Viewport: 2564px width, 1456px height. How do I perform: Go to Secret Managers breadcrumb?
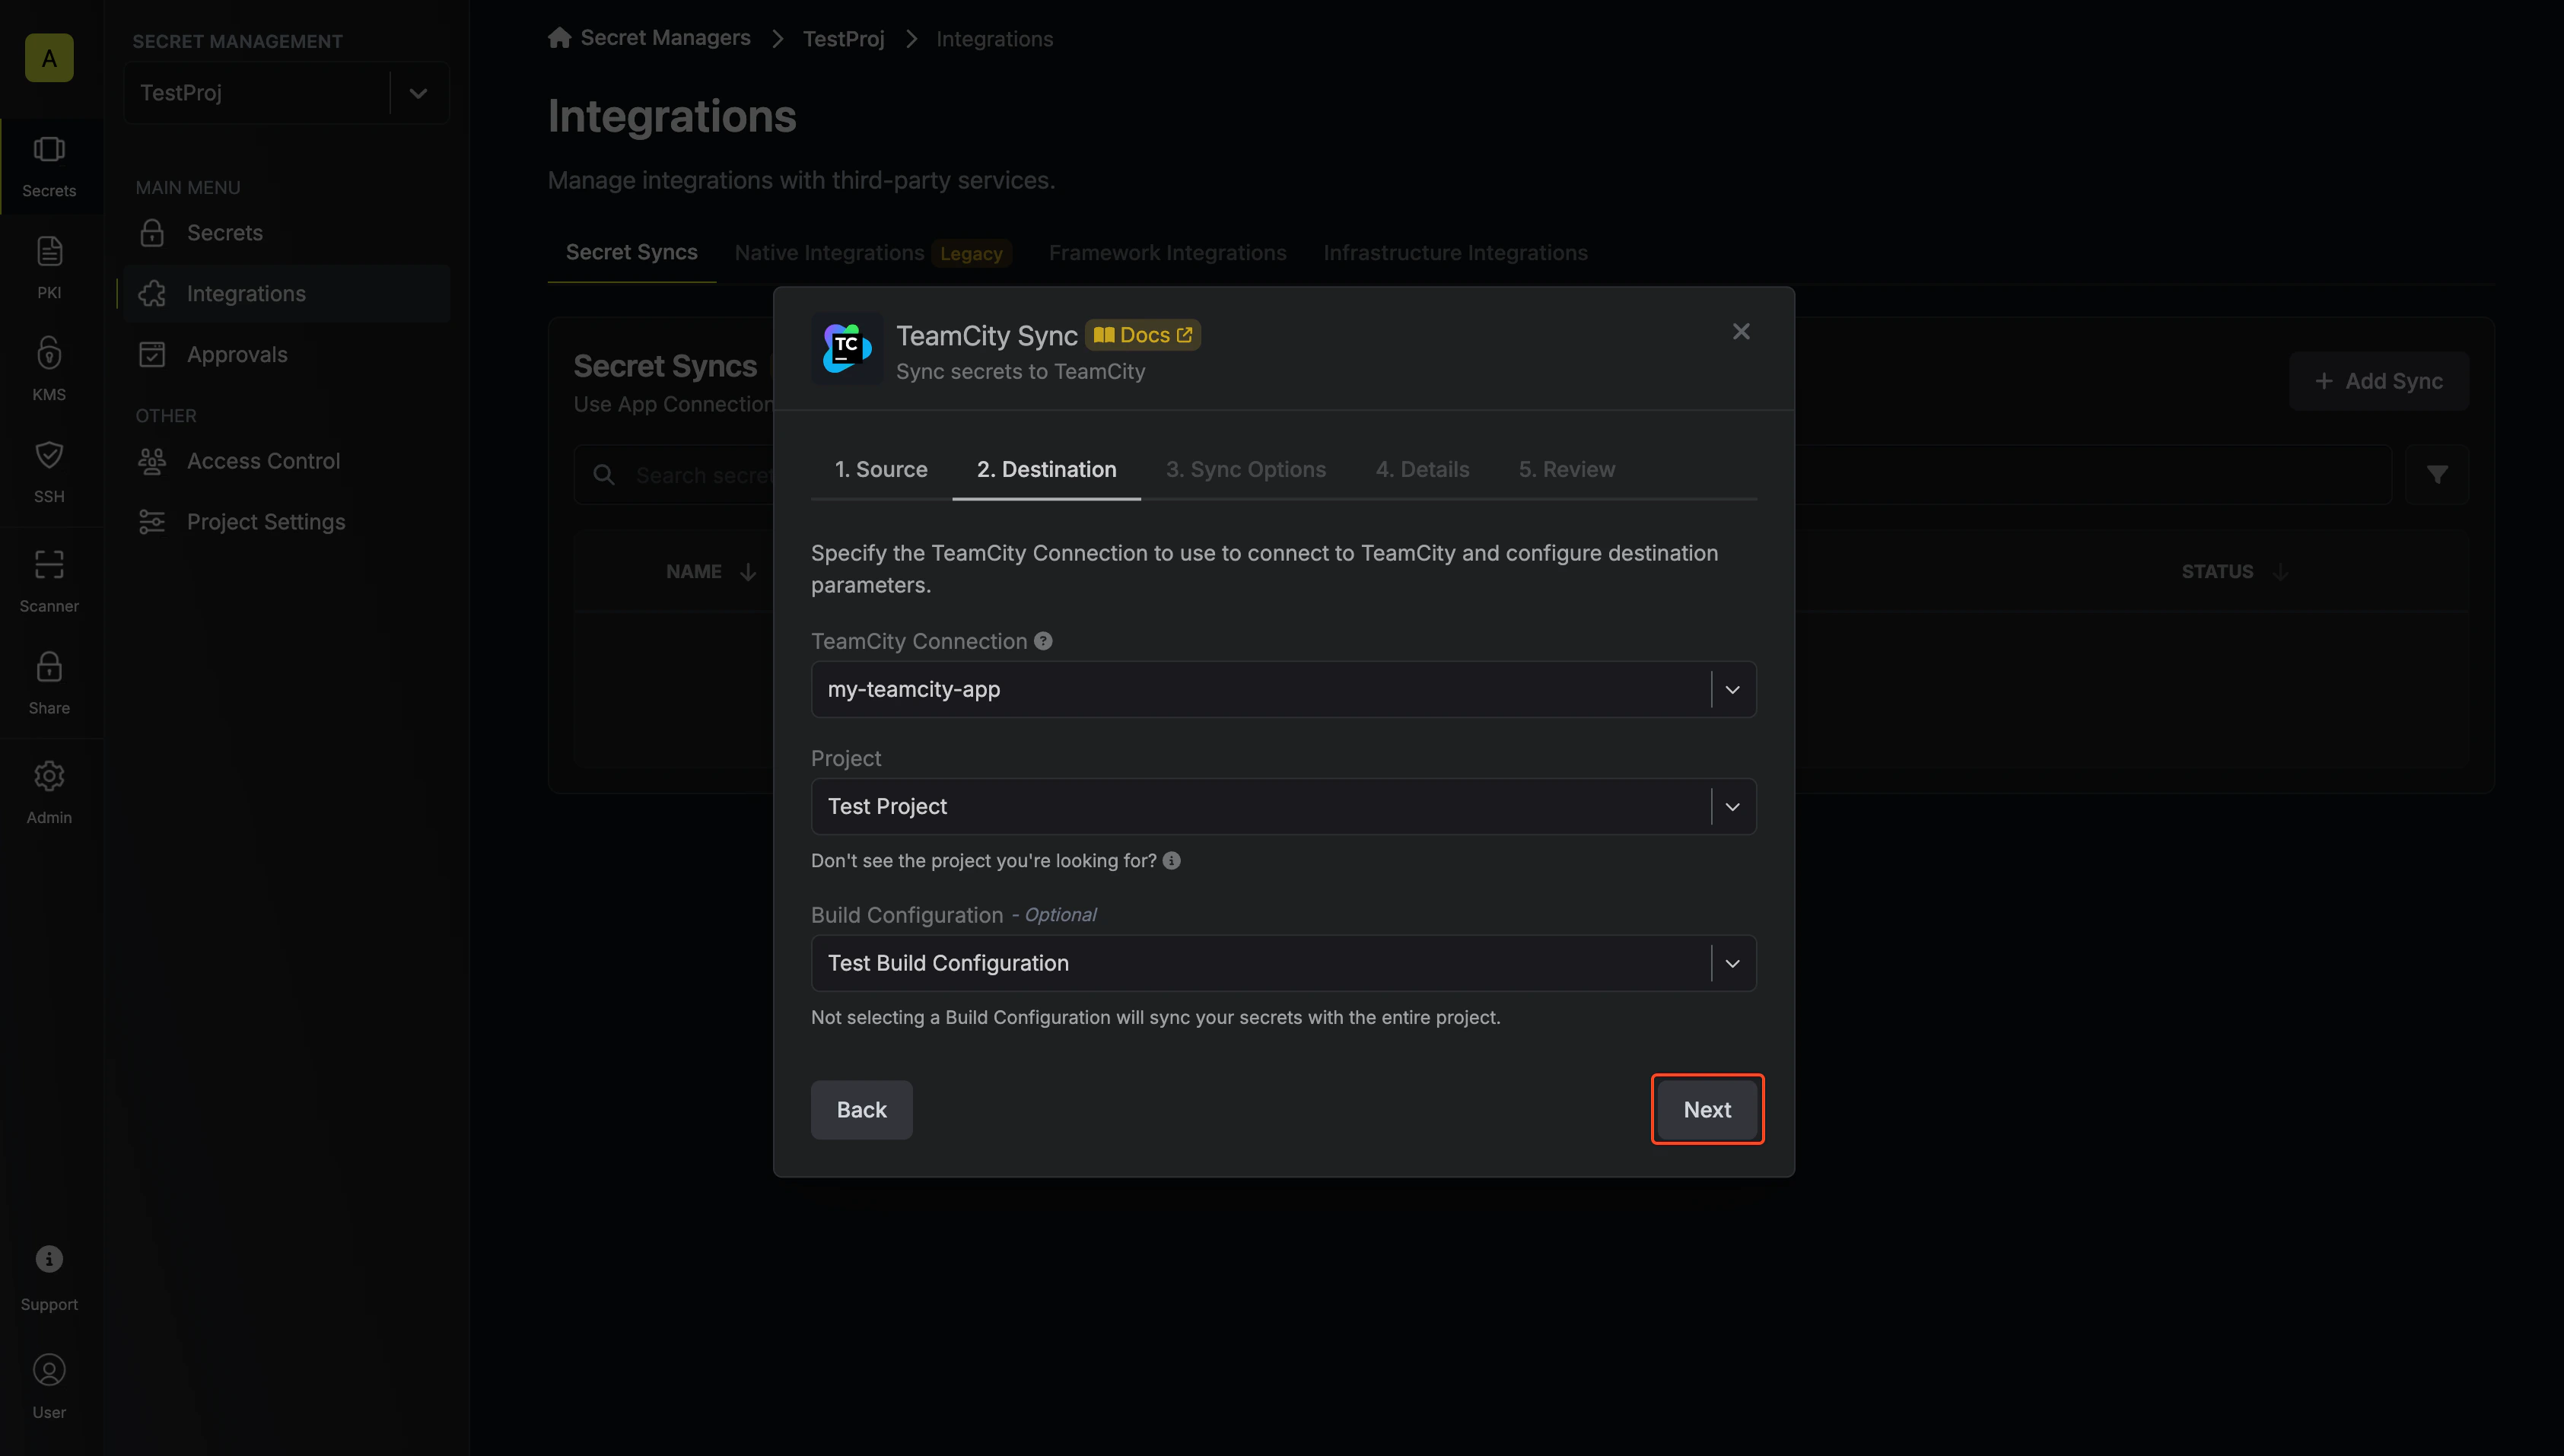665,38
